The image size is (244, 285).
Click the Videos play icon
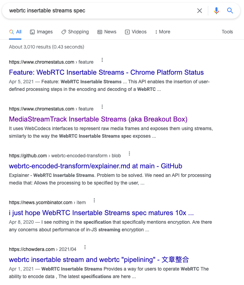pos(127,32)
